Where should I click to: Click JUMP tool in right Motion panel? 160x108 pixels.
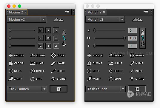[x=115, y=63]
